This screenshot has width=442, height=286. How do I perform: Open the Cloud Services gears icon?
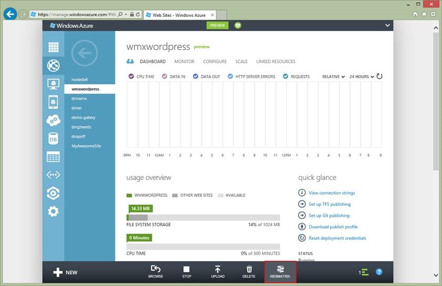click(x=53, y=121)
